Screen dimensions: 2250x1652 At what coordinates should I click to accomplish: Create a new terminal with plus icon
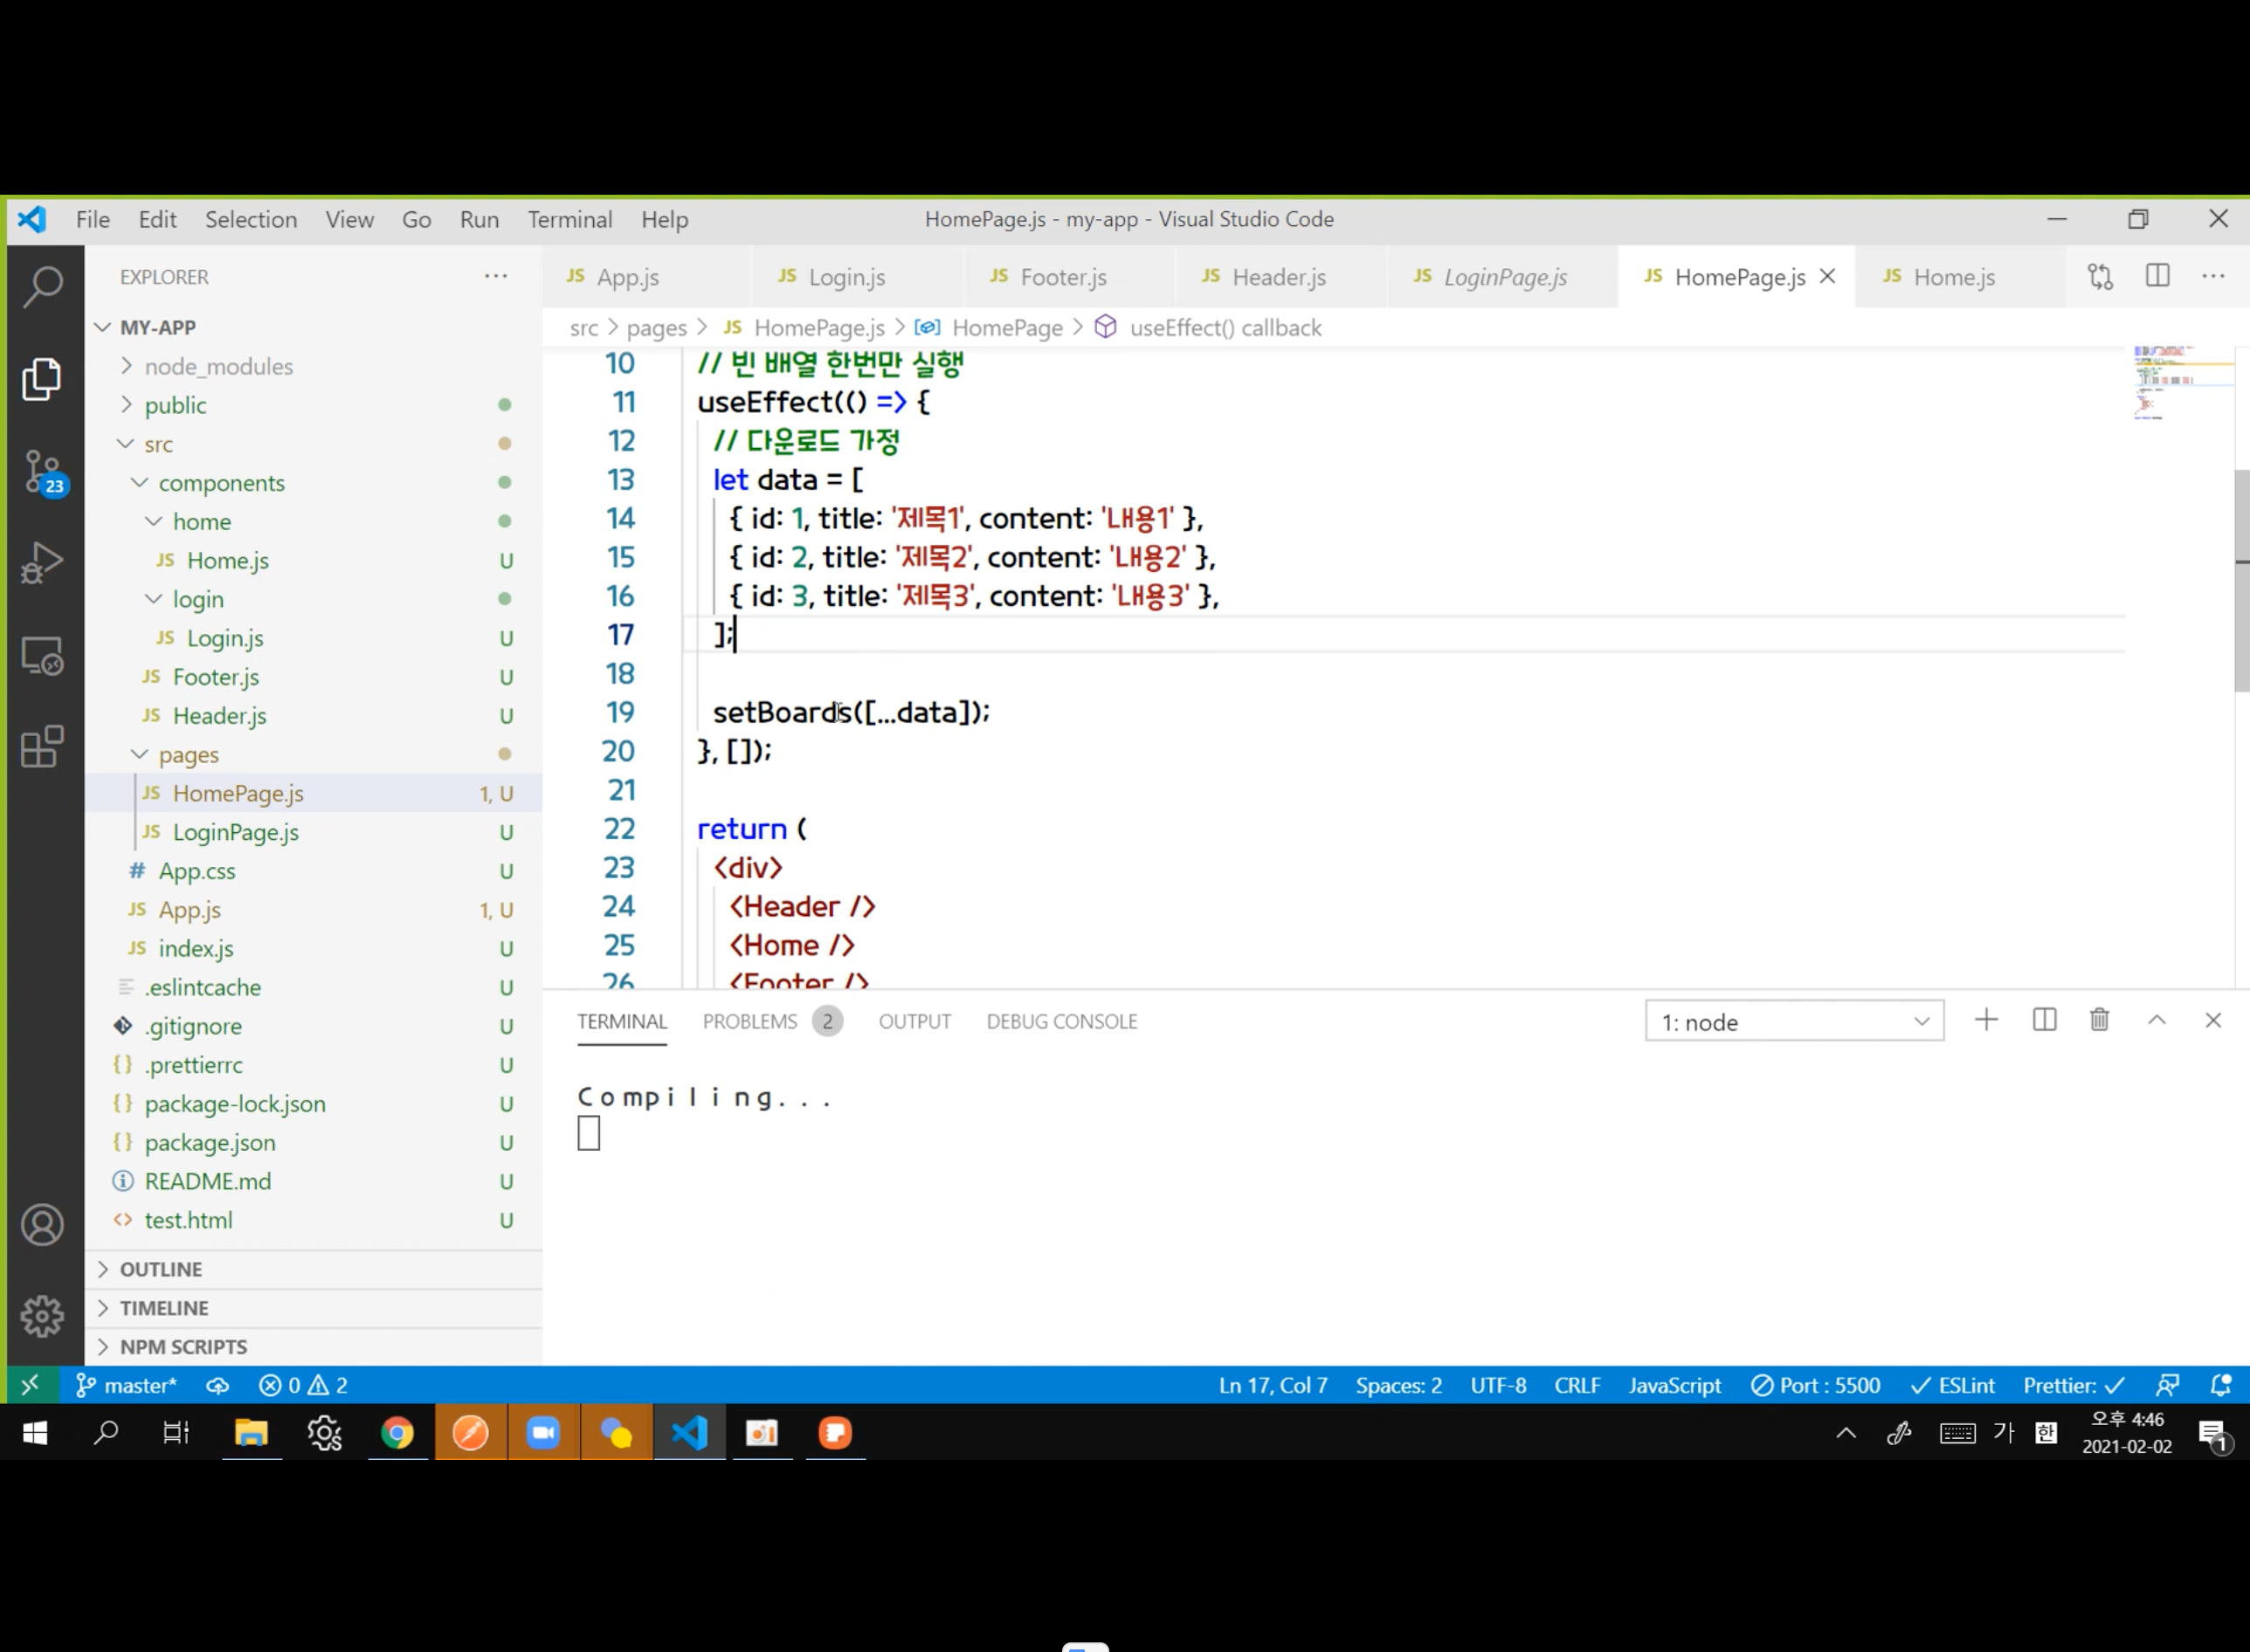(1987, 1020)
